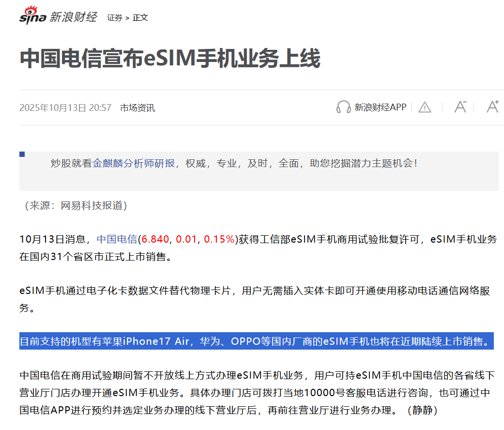Click the headphone listen icon
The width and height of the screenshot is (504, 430).
point(343,107)
